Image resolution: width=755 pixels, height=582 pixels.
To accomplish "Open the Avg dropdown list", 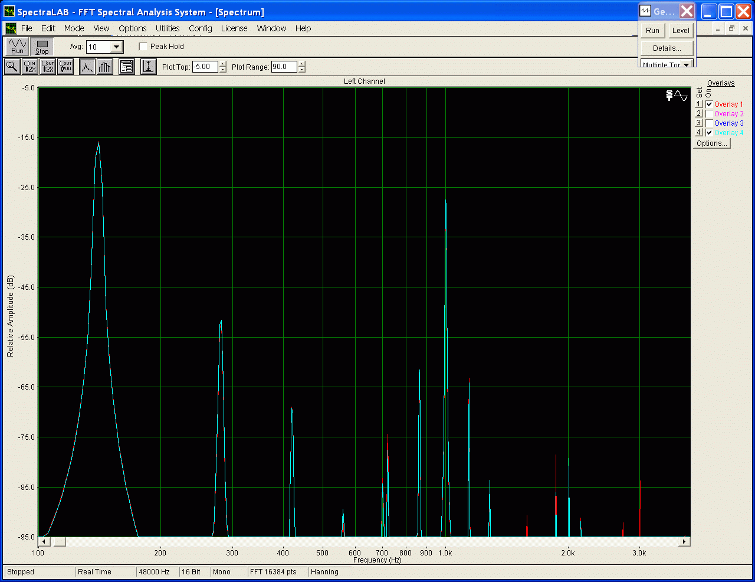I will tap(117, 47).
